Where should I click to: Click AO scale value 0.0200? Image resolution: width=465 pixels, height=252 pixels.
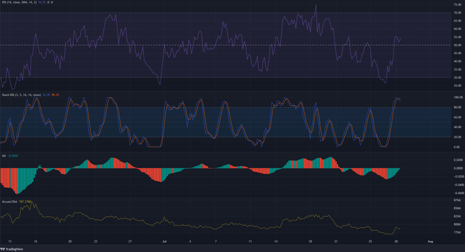coord(458,160)
